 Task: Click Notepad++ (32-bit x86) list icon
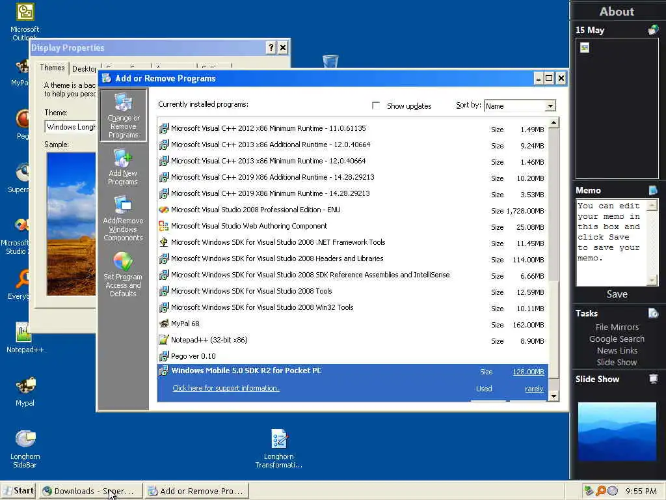point(163,340)
